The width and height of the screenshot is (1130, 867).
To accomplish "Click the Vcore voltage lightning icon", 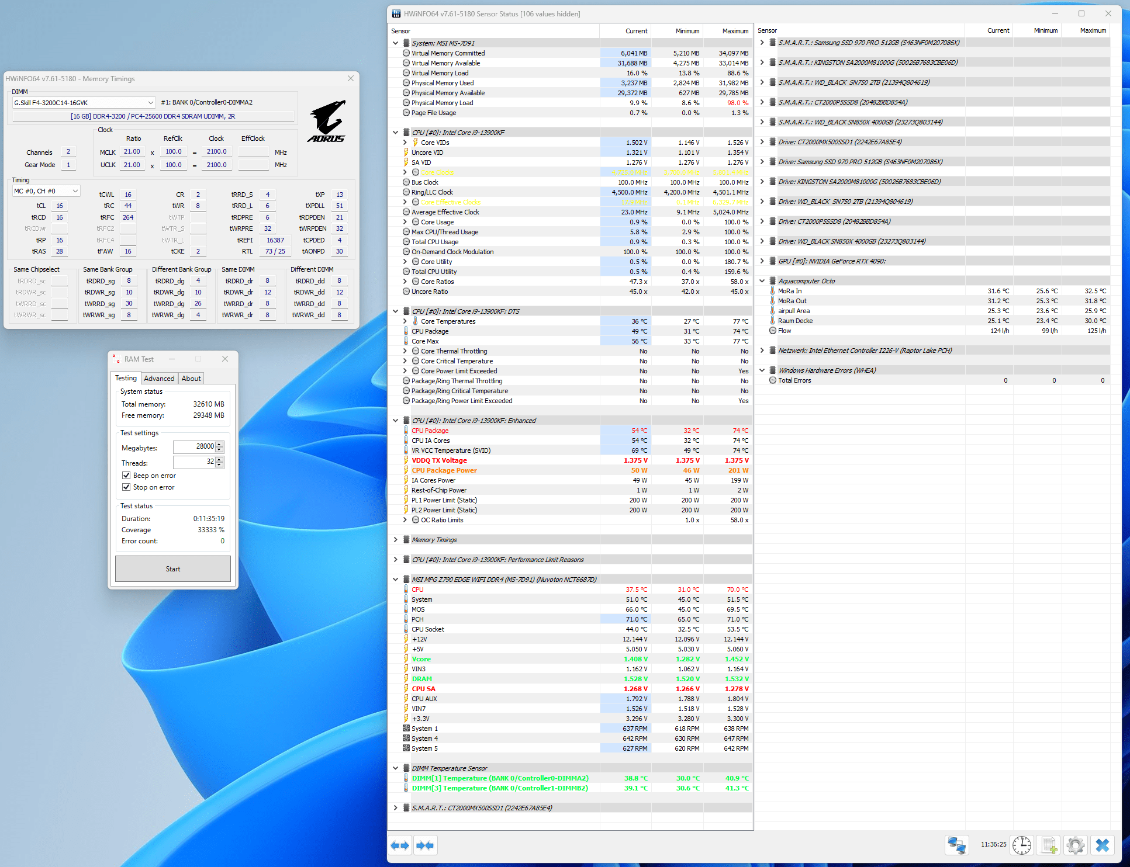I will pyautogui.click(x=406, y=659).
